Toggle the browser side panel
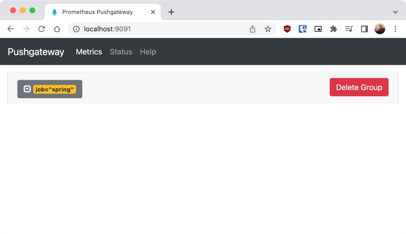Image resolution: width=406 pixels, height=234 pixels. pyautogui.click(x=364, y=29)
